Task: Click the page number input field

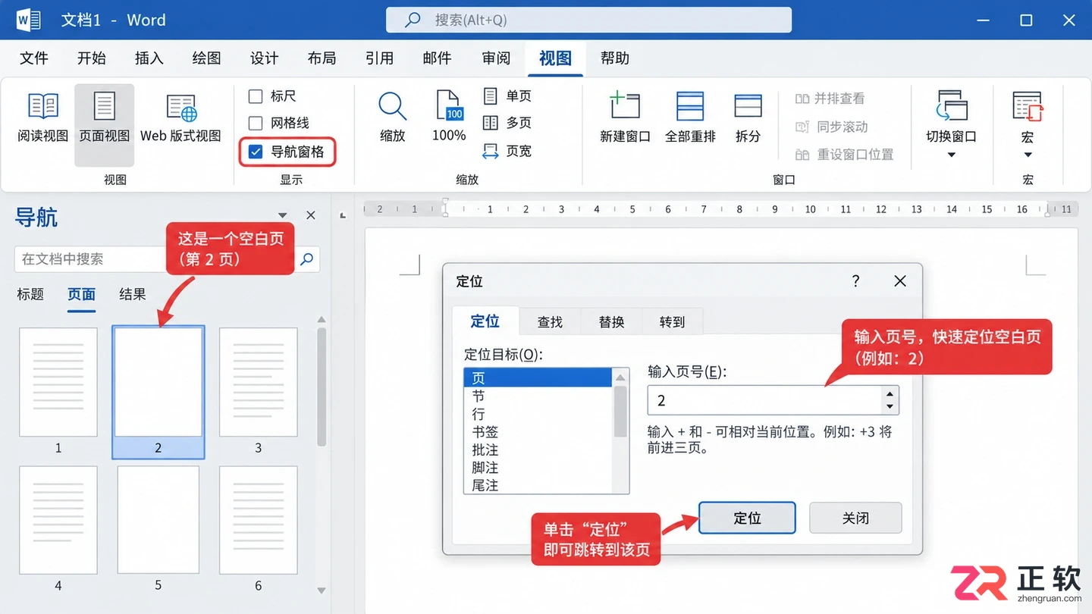Action: click(764, 400)
